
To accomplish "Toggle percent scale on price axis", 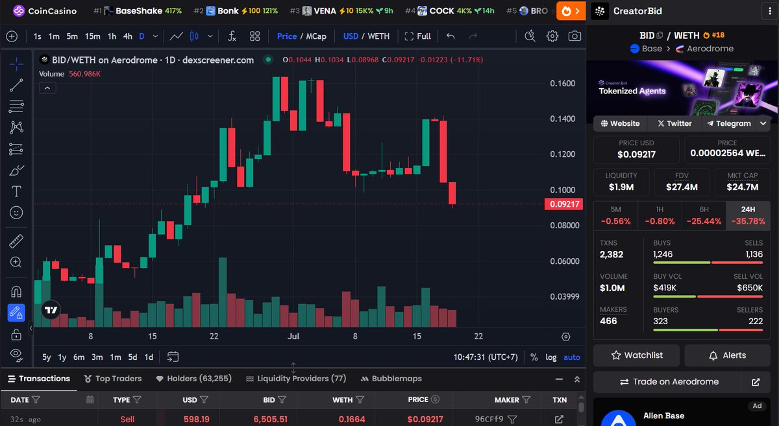I will (x=534, y=357).
